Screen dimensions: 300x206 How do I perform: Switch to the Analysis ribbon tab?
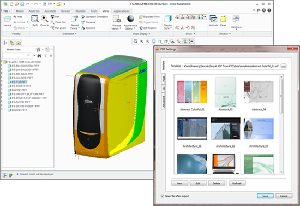(x=34, y=11)
